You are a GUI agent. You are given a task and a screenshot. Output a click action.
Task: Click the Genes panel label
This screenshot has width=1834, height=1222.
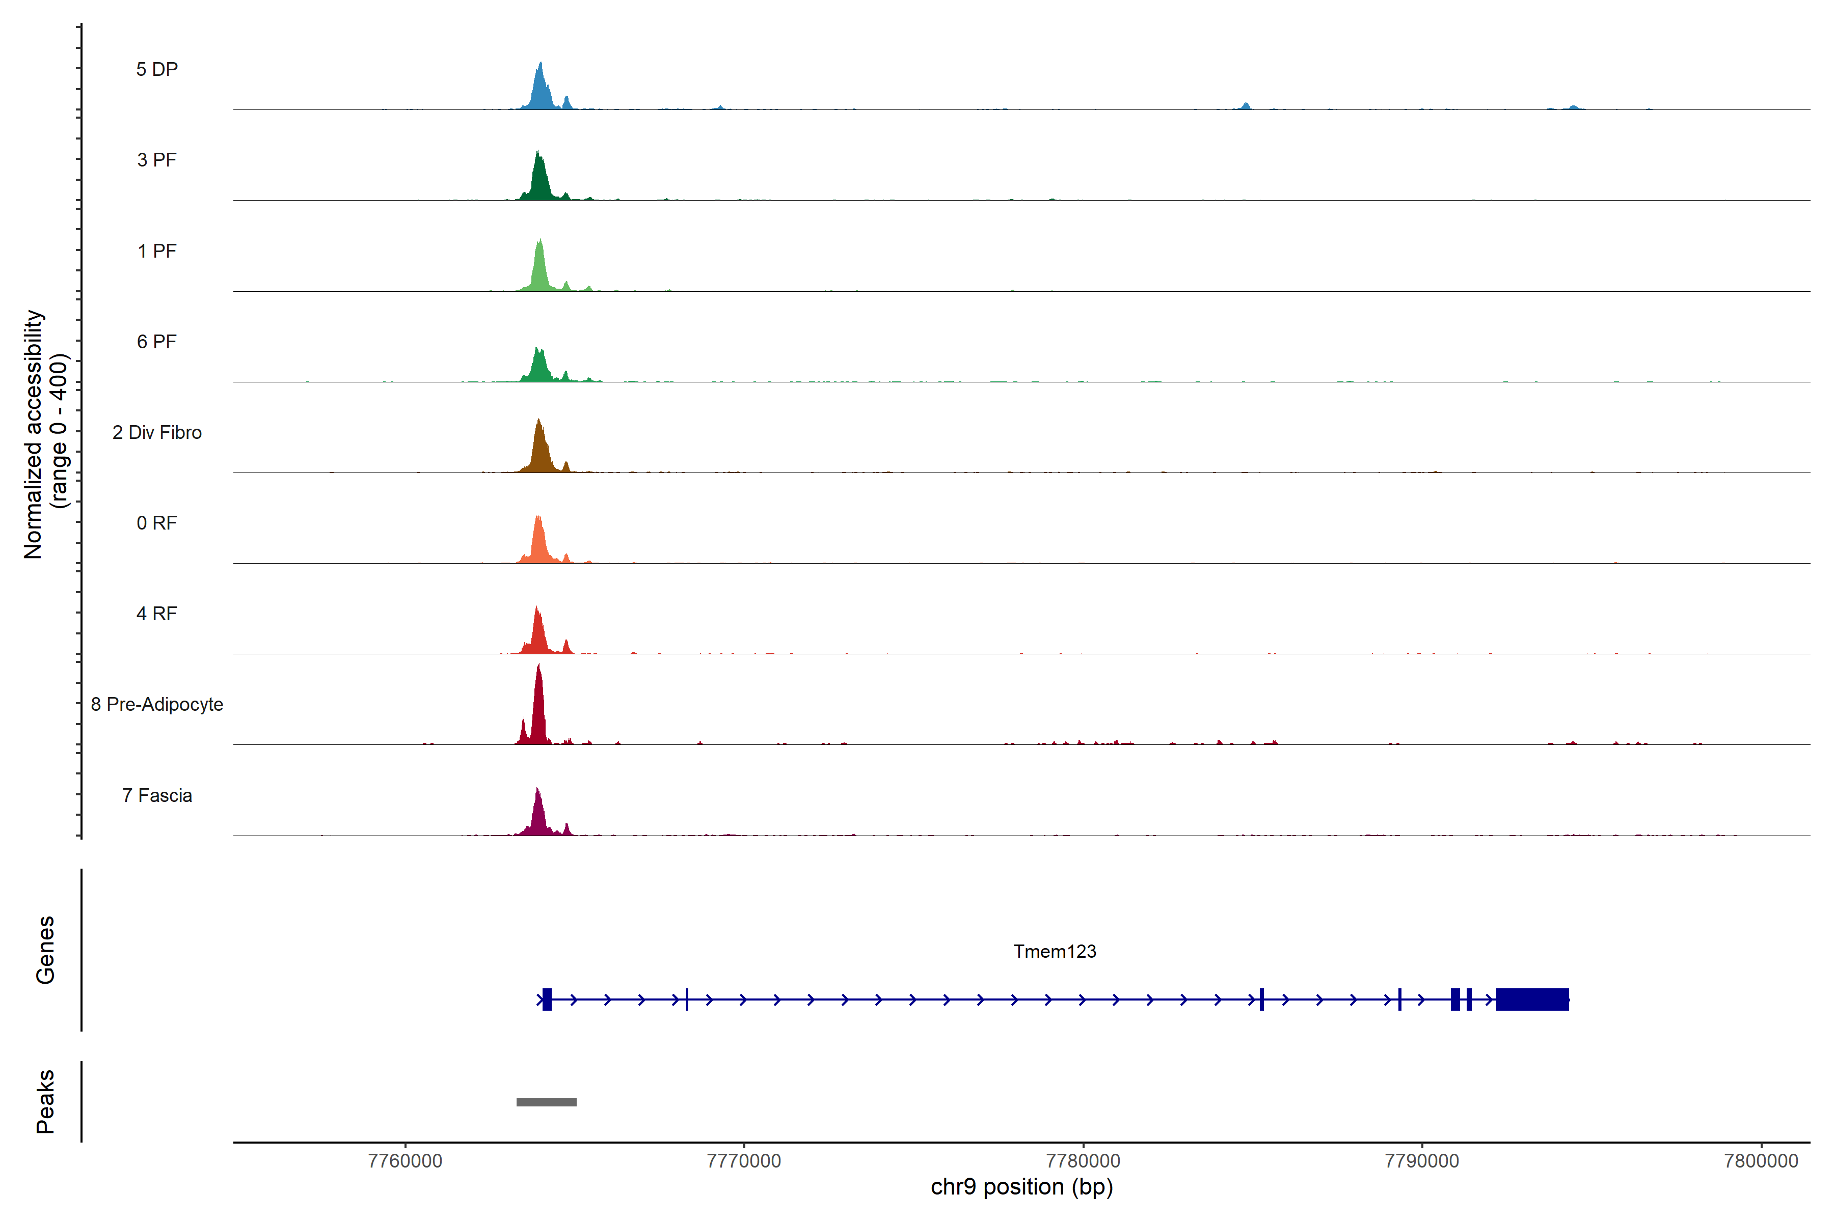tap(45, 950)
